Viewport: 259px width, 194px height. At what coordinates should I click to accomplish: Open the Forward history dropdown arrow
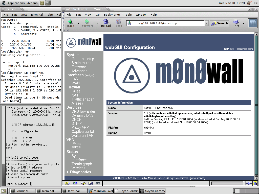(x=97, y=23)
